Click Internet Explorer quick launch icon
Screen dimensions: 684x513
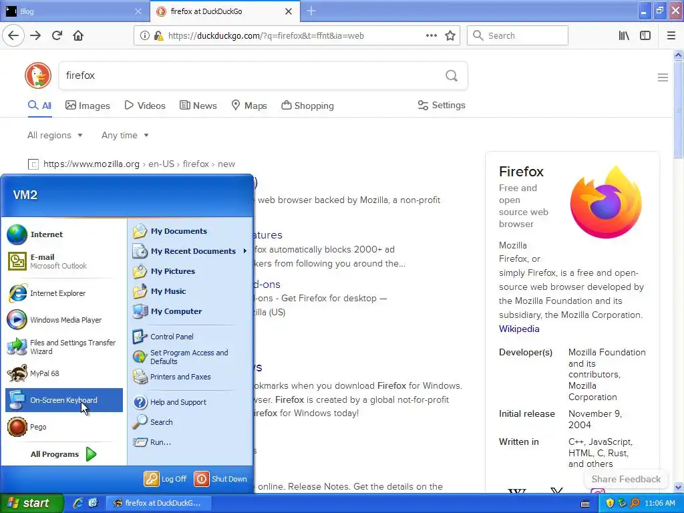[78, 503]
